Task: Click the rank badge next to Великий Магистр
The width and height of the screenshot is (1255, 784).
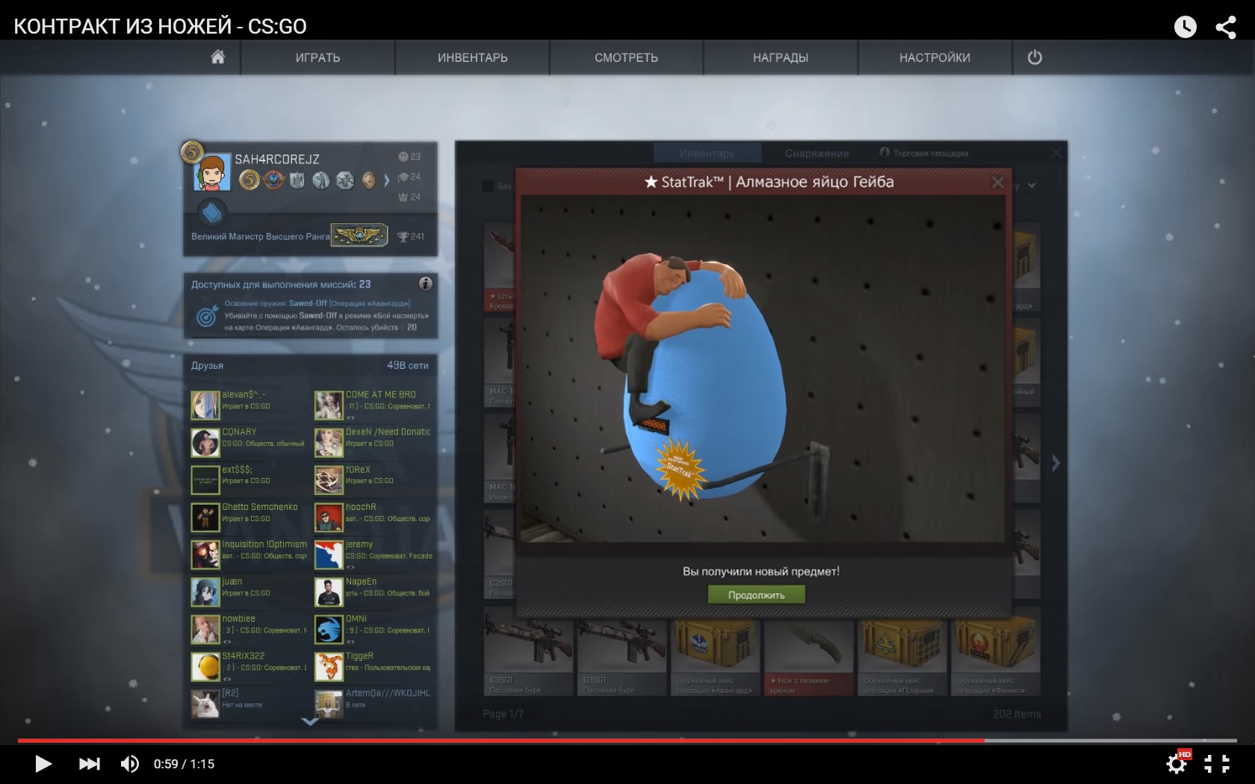Action: [x=359, y=236]
